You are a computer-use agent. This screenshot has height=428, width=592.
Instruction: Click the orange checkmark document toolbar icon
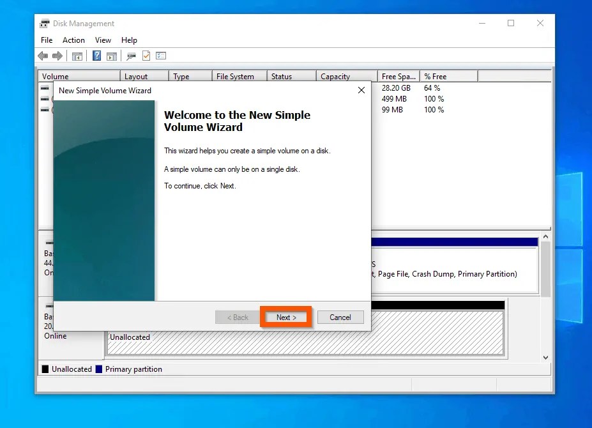point(146,56)
